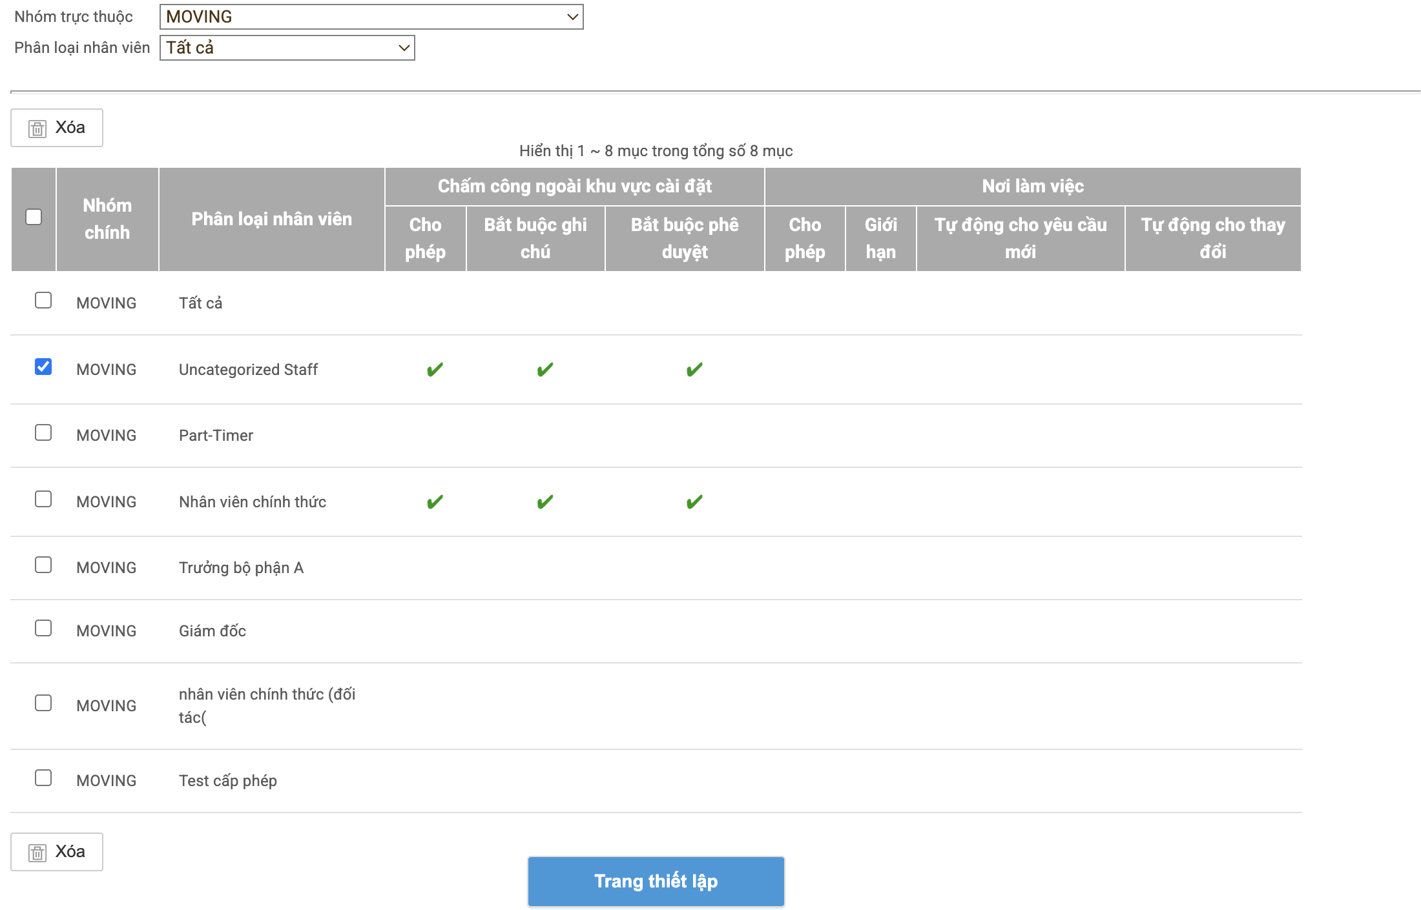
Task: Toggle the select-all checkbox in table header
Action: tap(34, 217)
